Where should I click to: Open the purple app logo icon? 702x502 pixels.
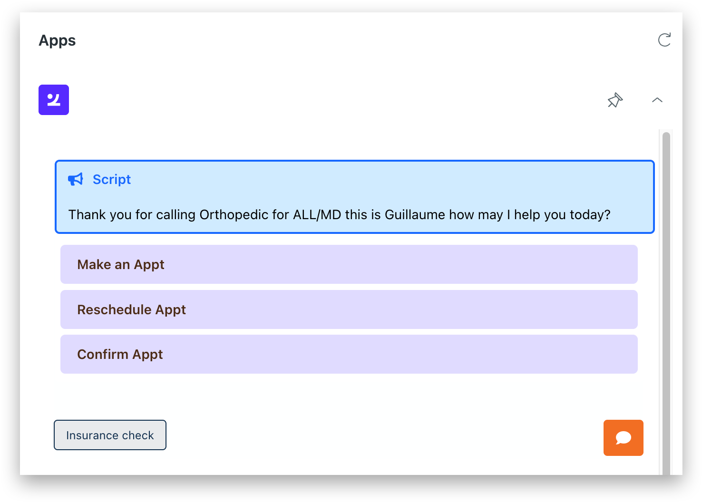54,100
